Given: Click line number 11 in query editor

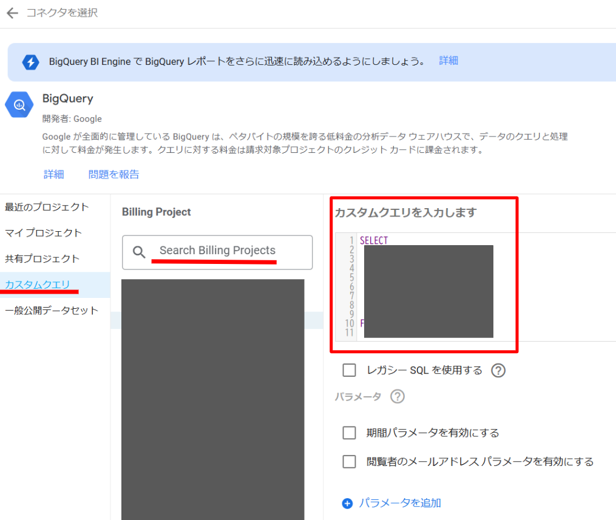Looking at the screenshot, I should (x=349, y=333).
